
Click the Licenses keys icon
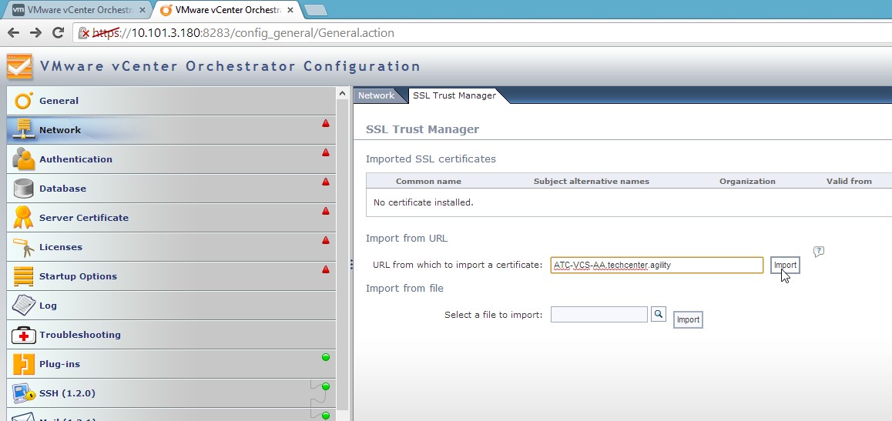[24, 247]
